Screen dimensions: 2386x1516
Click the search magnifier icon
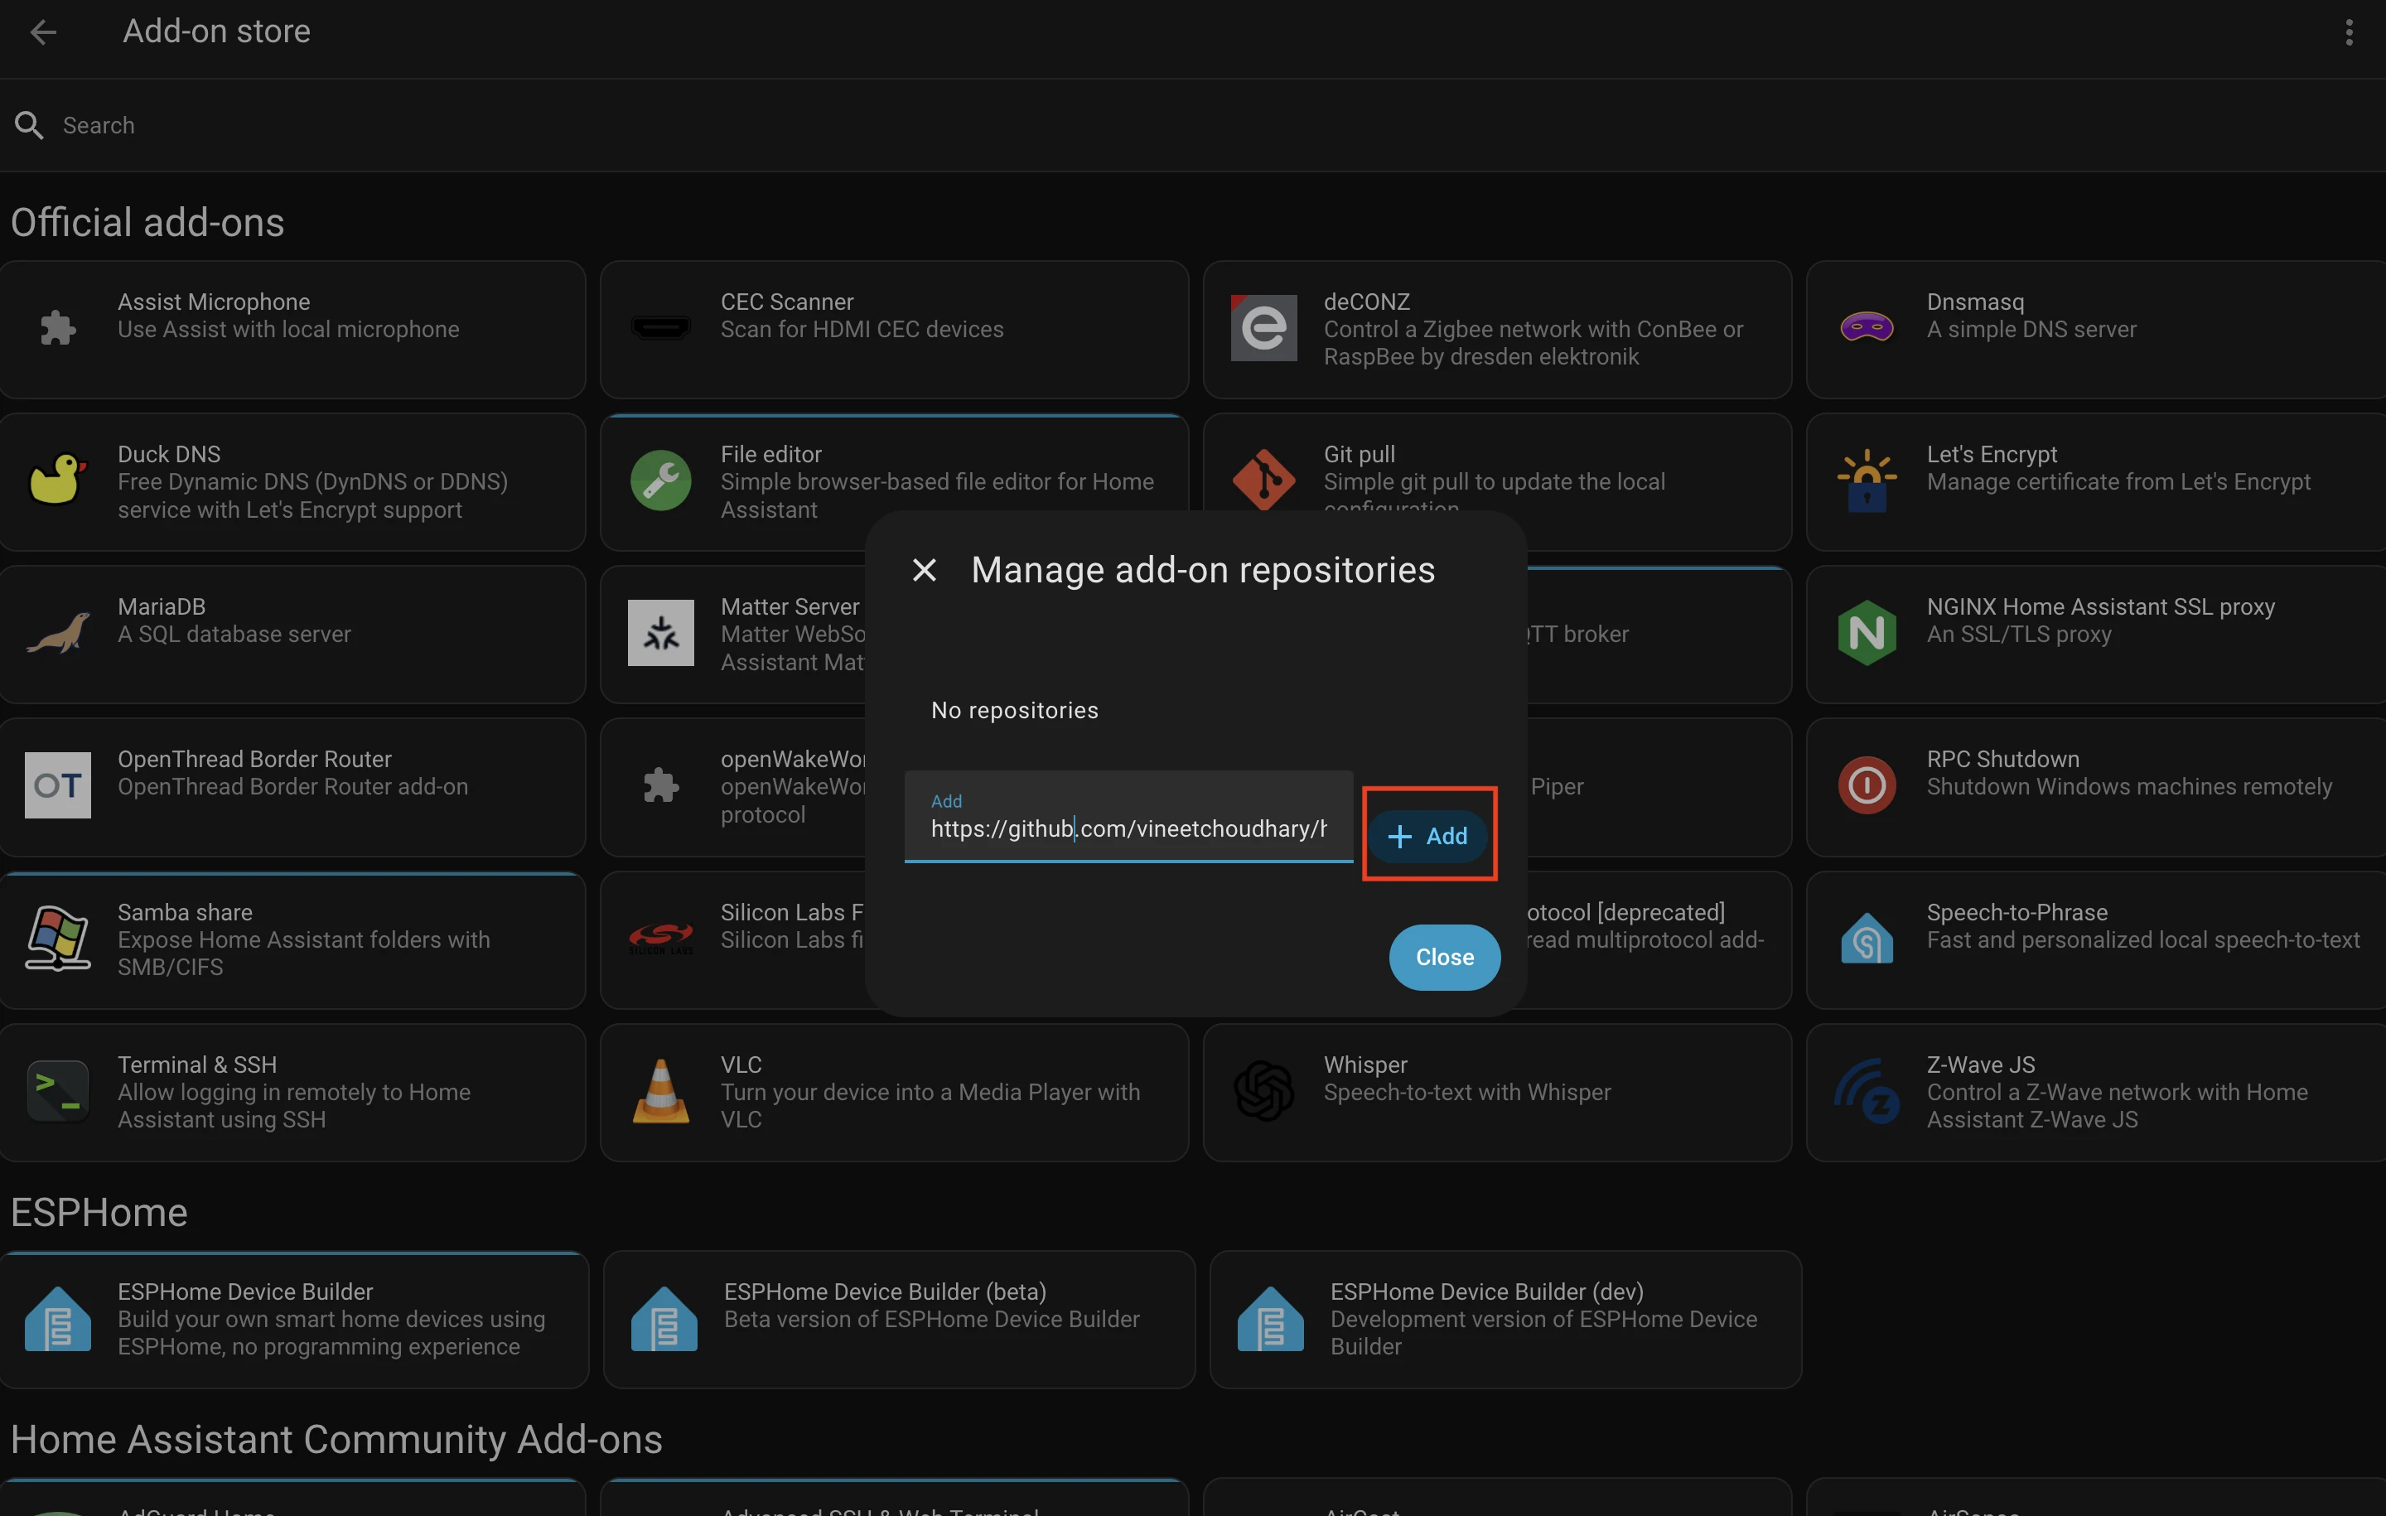[29, 125]
